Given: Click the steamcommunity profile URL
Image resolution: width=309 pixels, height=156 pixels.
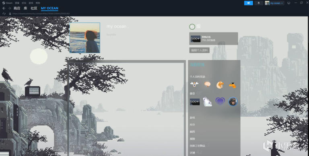Looking at the screenshot, I should click(41, 14).
